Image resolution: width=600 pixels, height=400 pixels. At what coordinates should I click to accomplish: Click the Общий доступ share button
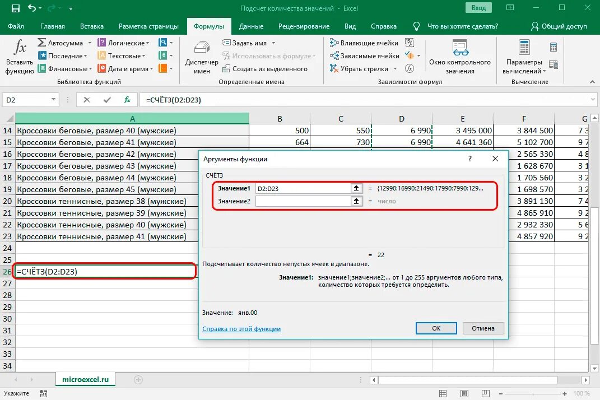(559, 26)
